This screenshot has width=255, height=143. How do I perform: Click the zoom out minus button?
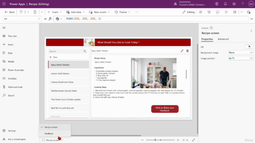(142, 140)
